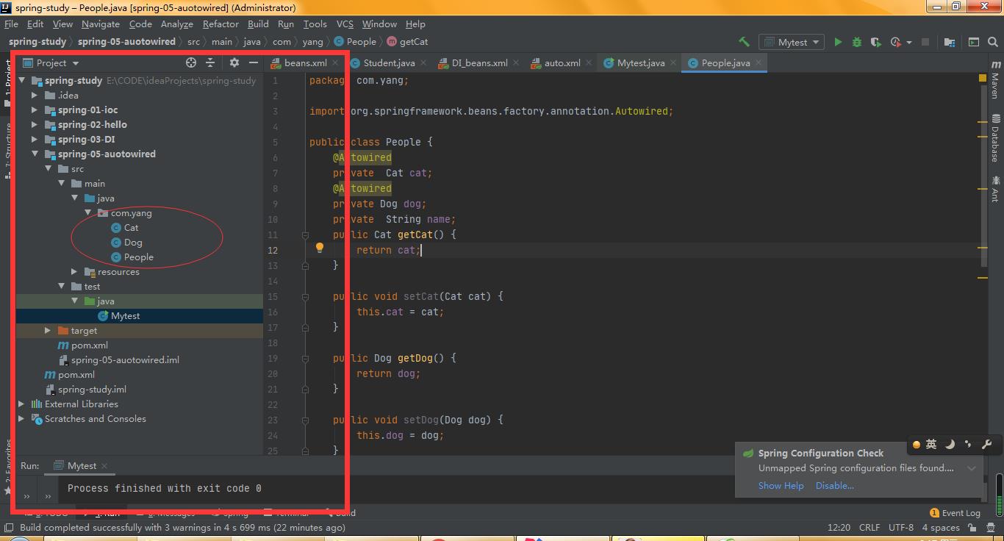
Task: Open the profiler dropdown arrow
Action: point(909,43)
